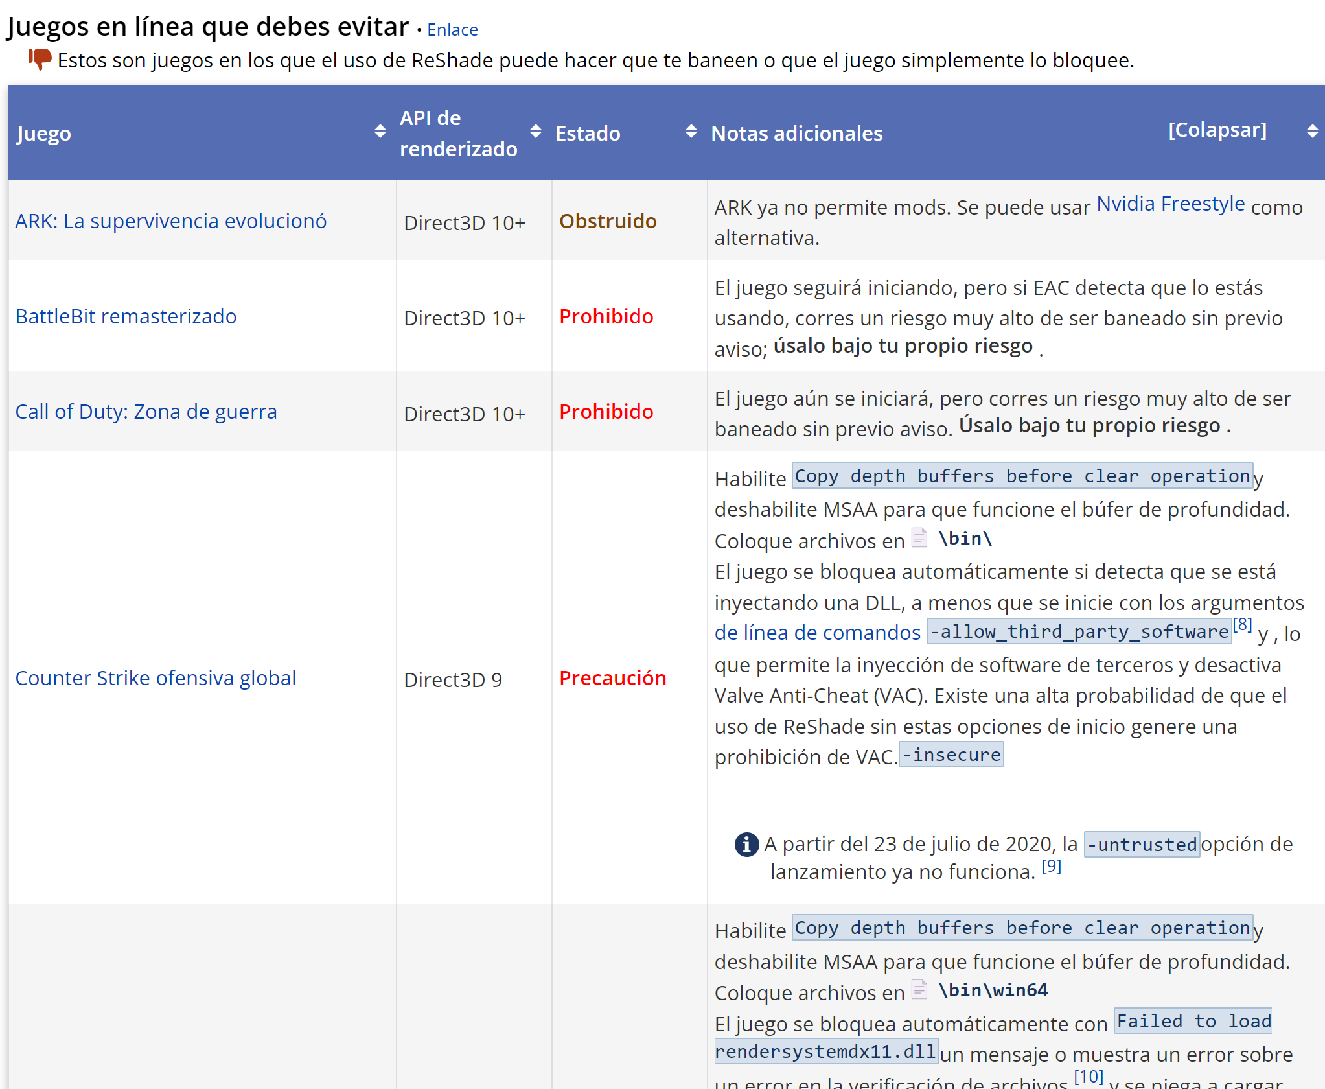Click the file icon beside \bin\win64 path
Viewport: 1325px width, 1089px height.
click(919, 990)
